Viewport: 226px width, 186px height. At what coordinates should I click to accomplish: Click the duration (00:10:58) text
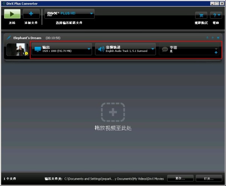pyautogui.click(x=53, y=38)
